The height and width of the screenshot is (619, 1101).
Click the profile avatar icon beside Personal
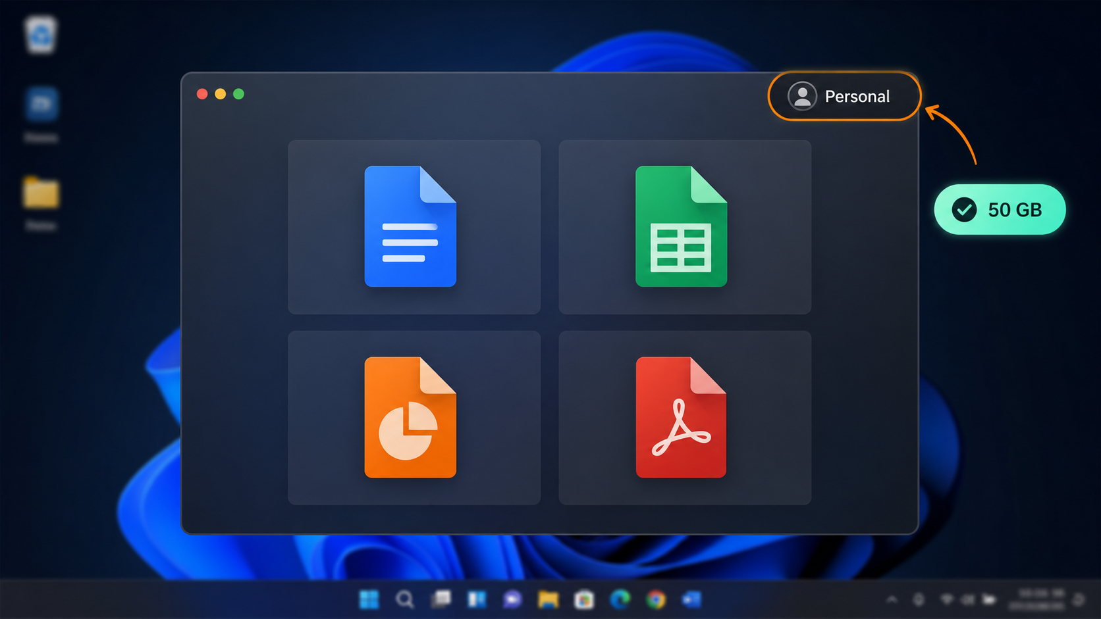[802, 96]
